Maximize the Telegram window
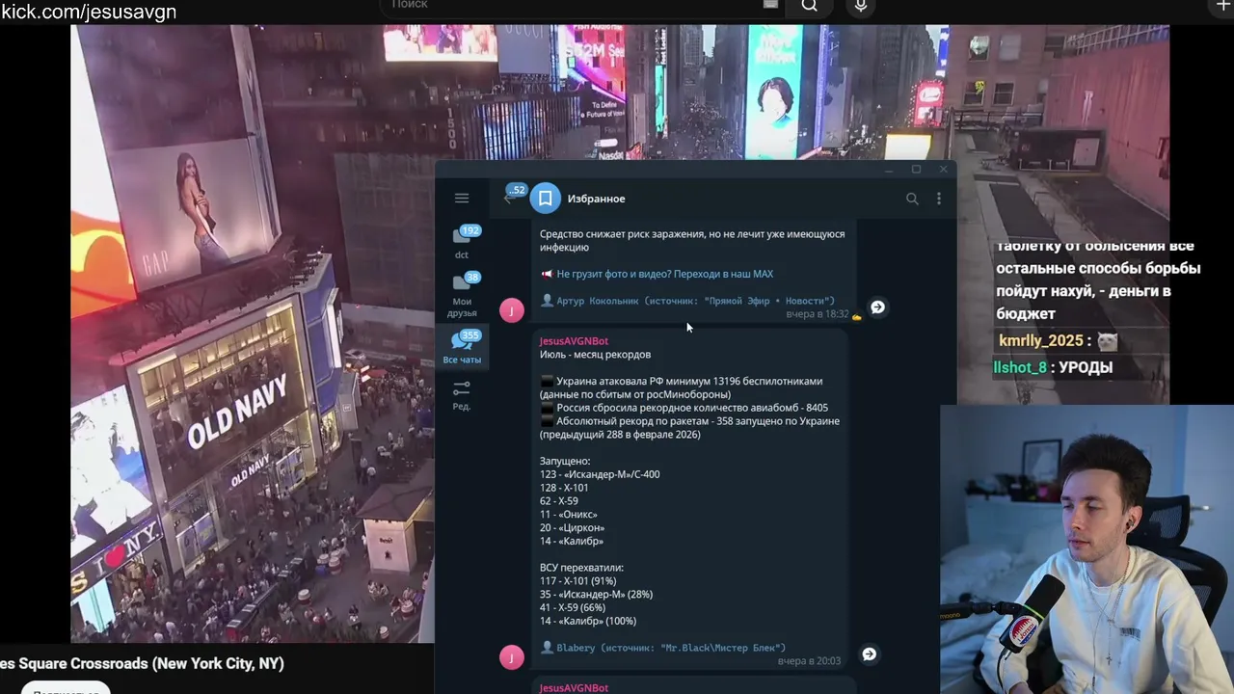1234x694 pixels. click(916, 171)
